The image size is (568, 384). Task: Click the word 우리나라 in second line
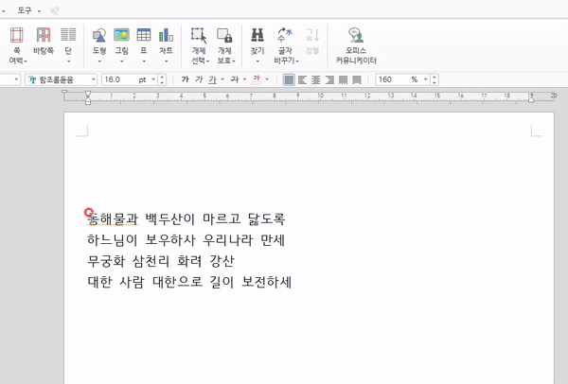pos(228,240)
